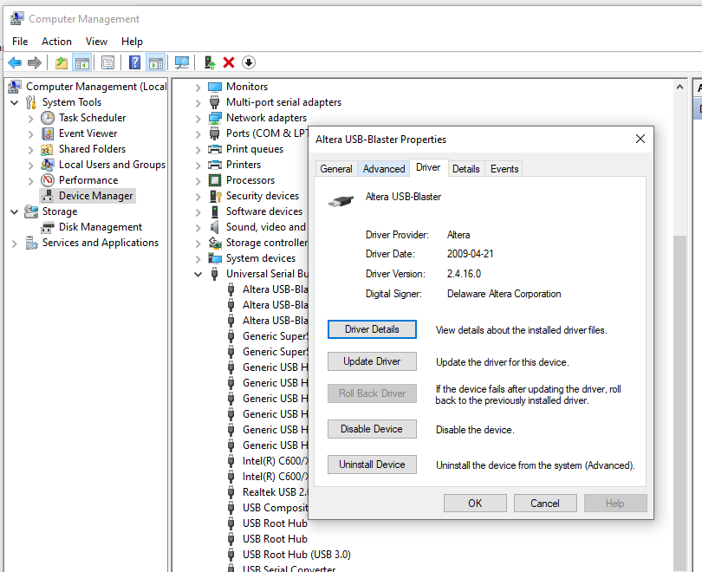Collapse the System Tools node
The height and width of the screenshot is (572, 702).
[15, 102]
